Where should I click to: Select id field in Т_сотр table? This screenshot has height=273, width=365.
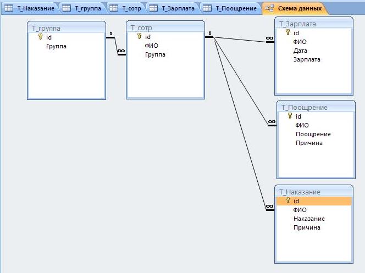pyautogui.click(x=165, y=37)
